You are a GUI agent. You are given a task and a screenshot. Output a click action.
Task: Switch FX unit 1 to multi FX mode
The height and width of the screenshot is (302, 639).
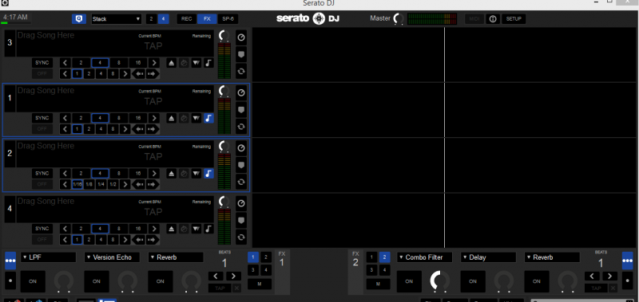pos(10,261)
